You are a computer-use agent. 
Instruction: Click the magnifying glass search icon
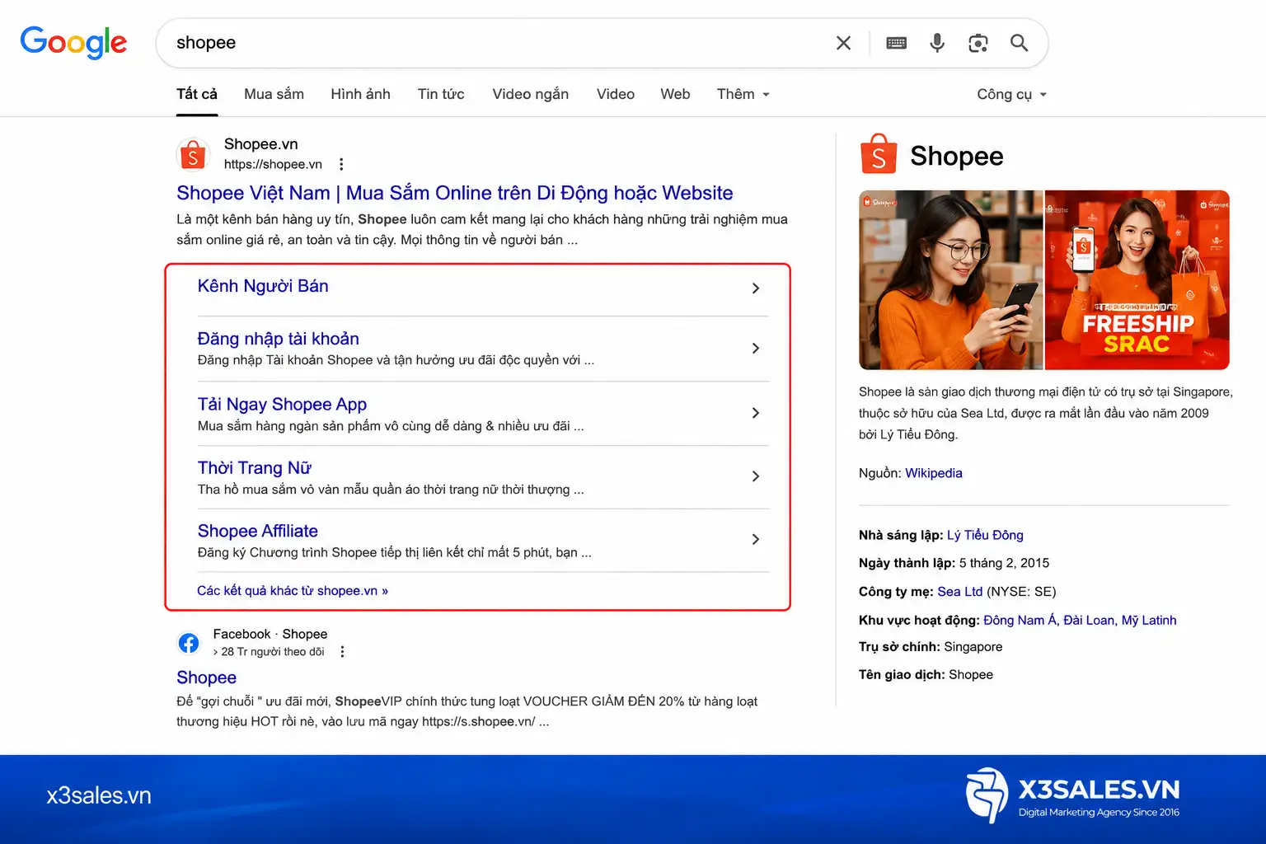(x=1020, y=43)
